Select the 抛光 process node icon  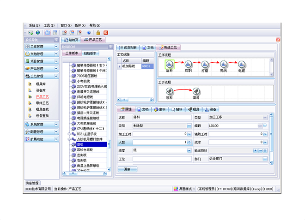224,65
